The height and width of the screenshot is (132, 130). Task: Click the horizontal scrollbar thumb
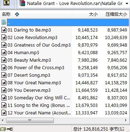30,120
